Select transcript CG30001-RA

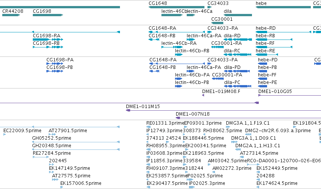pyautogui.click(x=217, y=47)
